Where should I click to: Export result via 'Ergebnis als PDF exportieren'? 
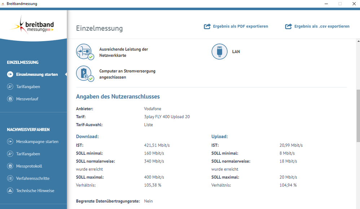(236, 26)
